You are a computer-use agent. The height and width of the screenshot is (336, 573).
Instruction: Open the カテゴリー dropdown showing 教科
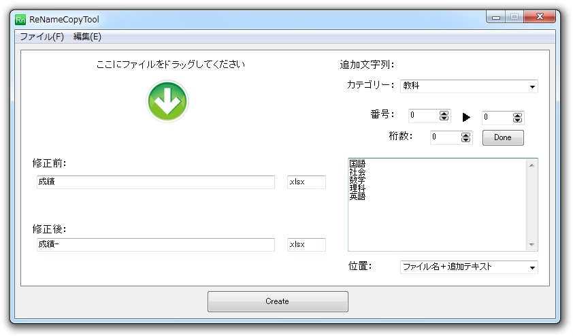(468, 86)
